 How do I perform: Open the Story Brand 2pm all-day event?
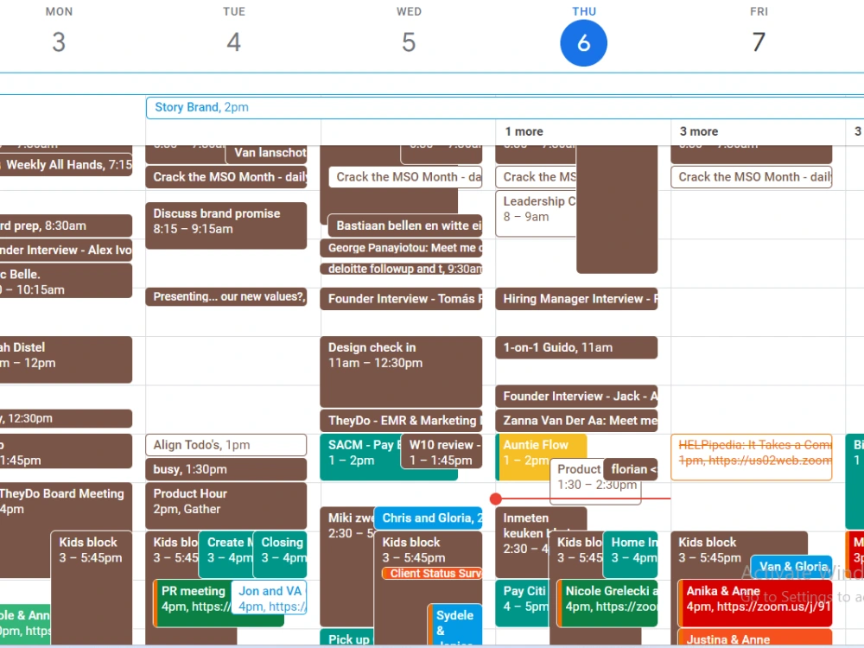pos(505,107)
